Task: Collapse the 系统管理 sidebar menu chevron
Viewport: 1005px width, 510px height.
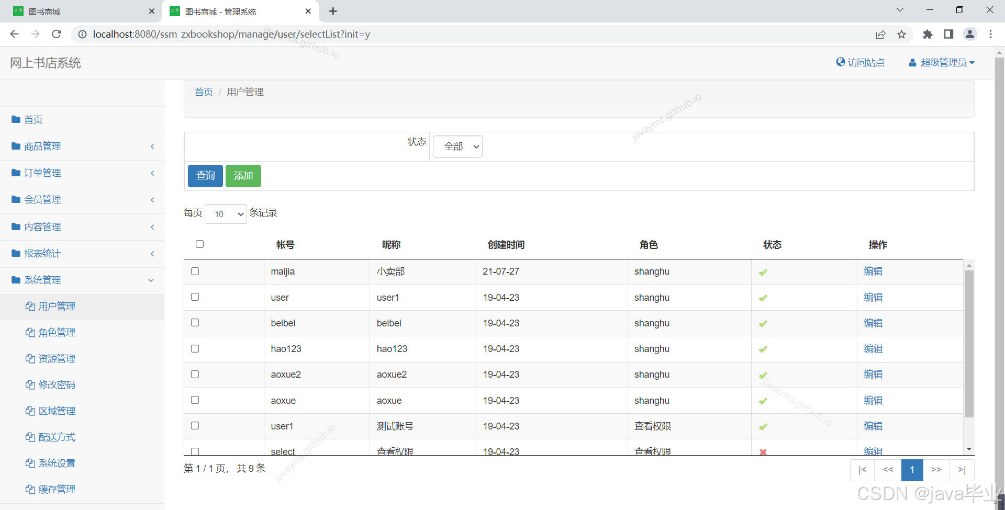Action: [x=151, y=280]
